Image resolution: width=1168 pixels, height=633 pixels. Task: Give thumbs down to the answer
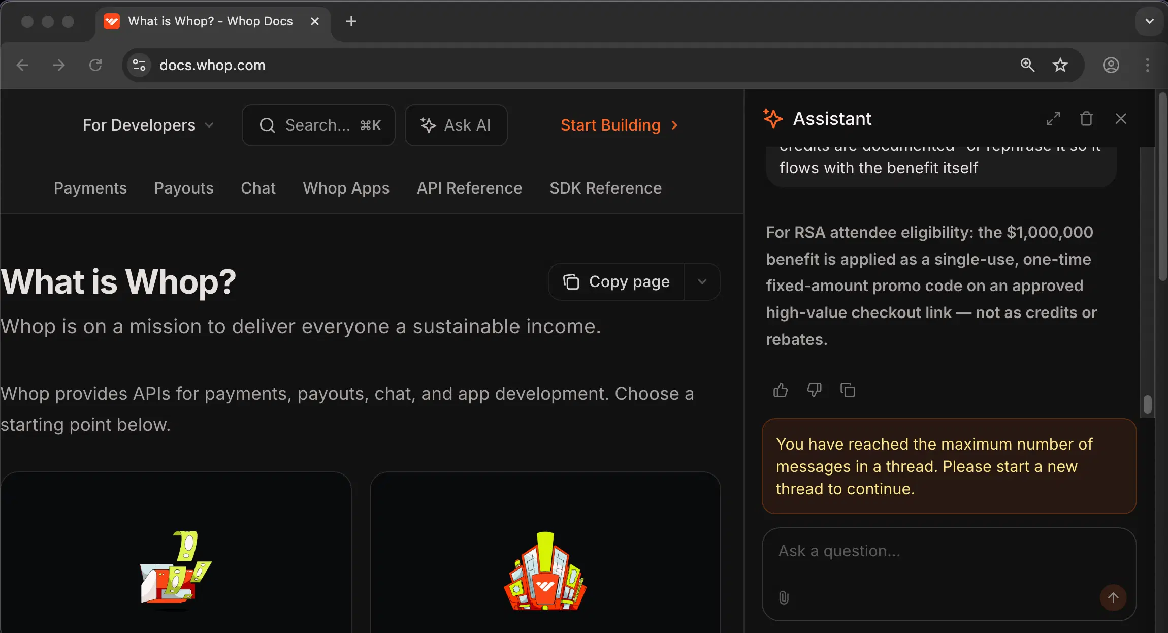click(x=814, y=390)
